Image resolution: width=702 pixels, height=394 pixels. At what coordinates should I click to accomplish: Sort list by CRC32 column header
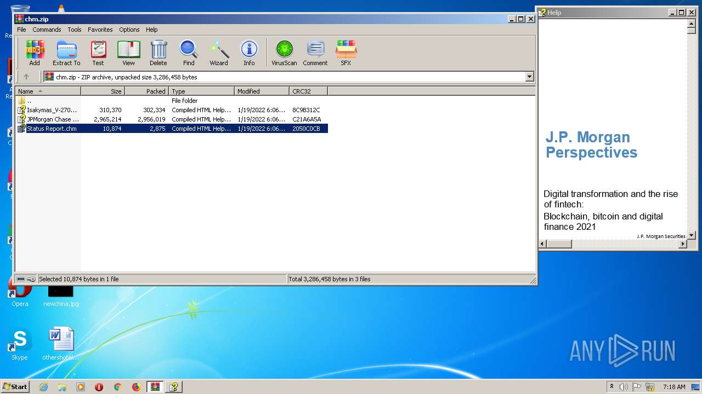309,91
